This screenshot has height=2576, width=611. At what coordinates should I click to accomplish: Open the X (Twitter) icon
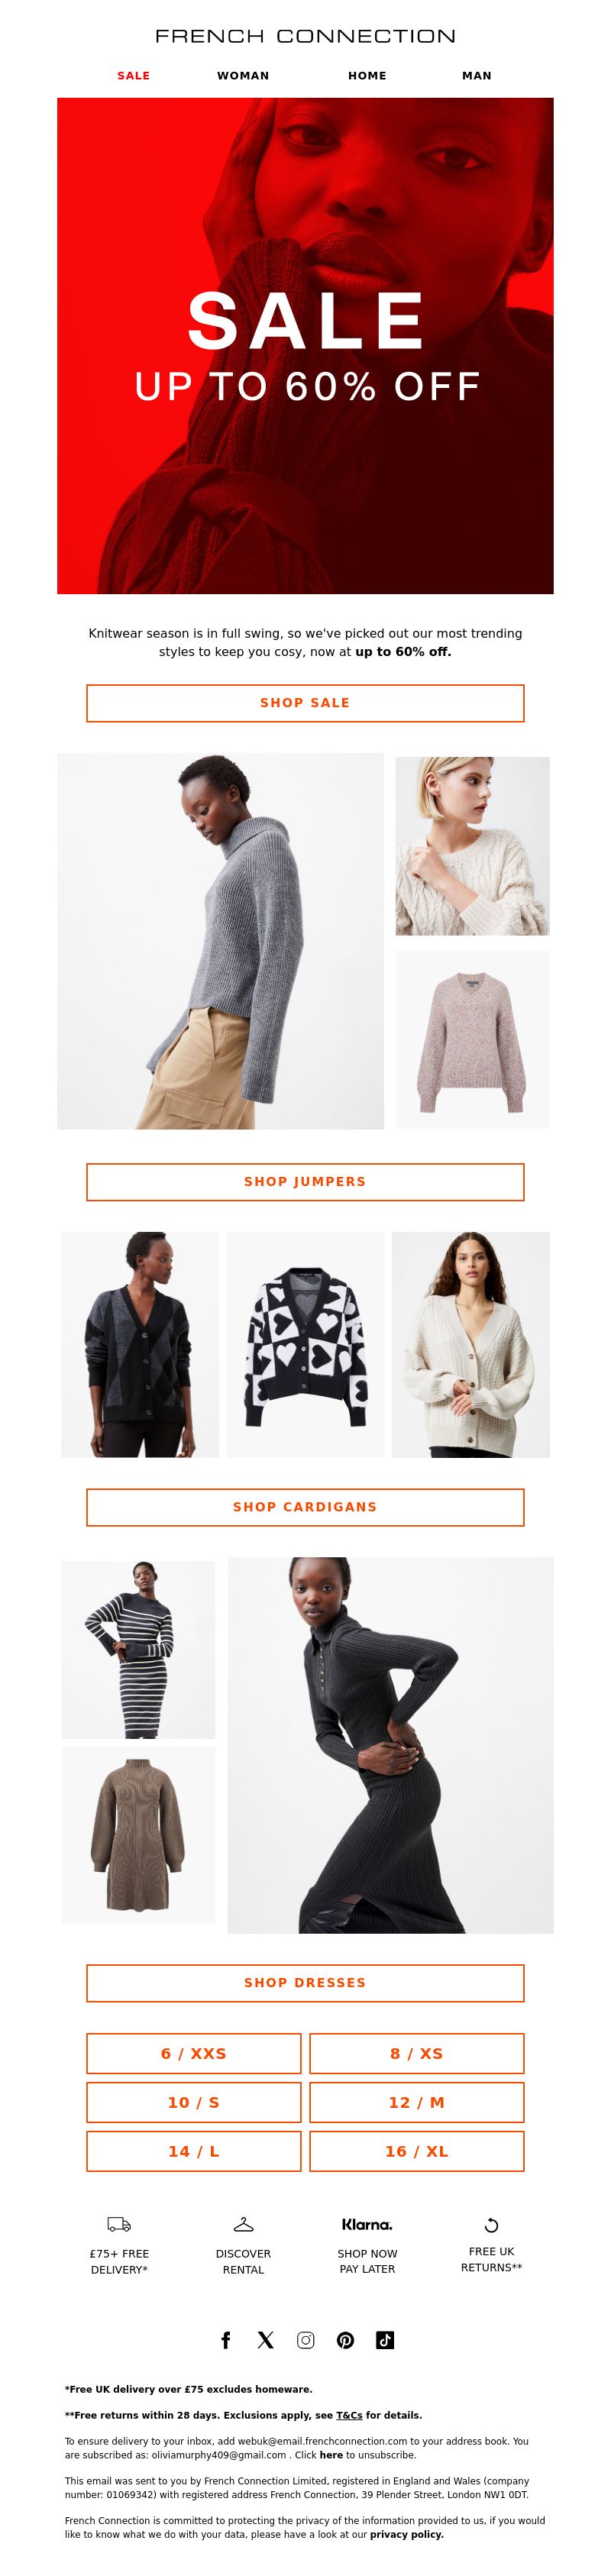coord(265,2340)
